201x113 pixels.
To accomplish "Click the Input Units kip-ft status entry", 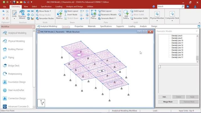I will coord(186,111).
